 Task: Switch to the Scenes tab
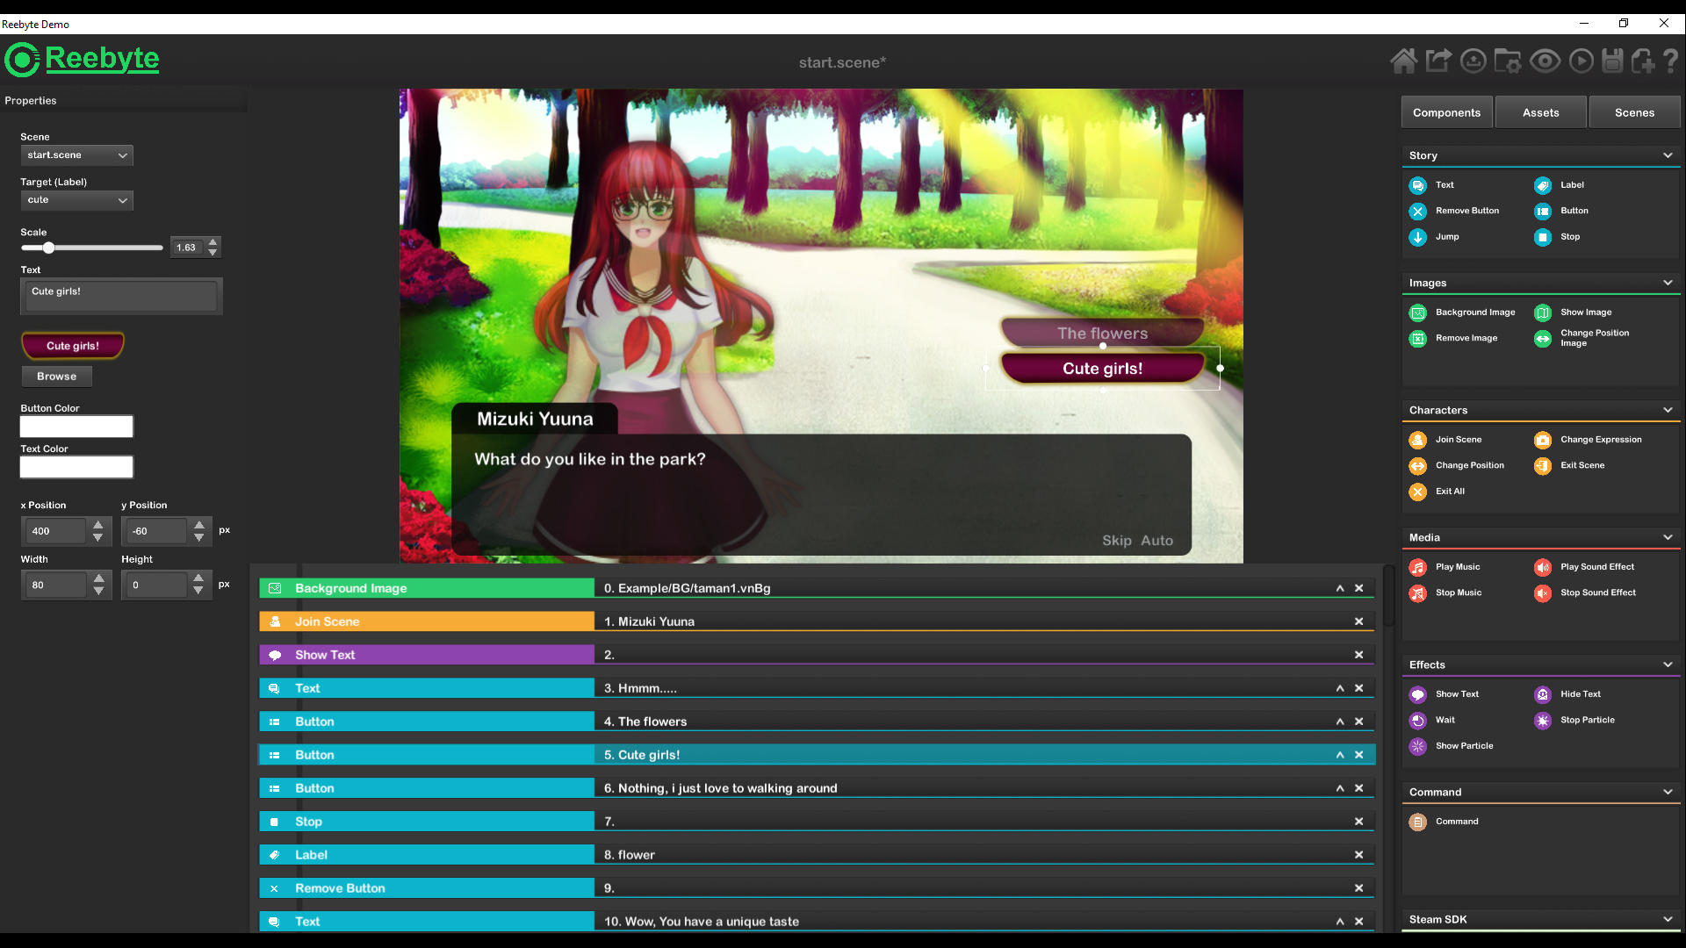point(1633,111)
